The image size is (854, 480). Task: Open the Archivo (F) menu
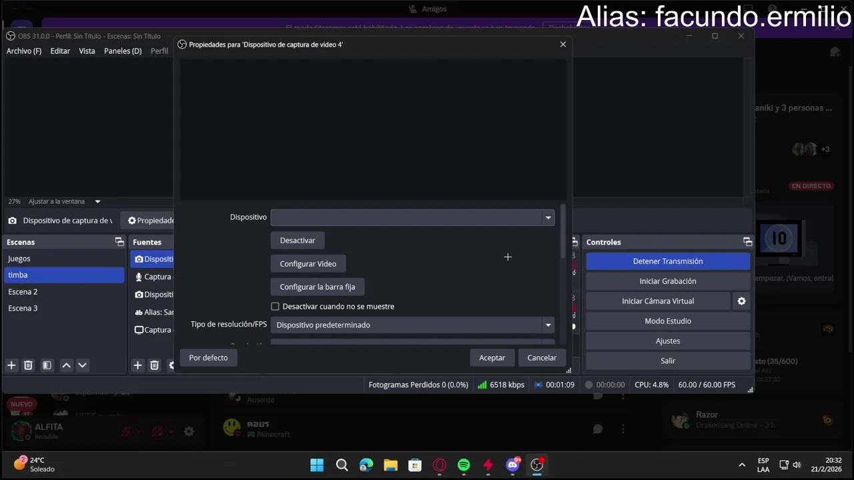pos(24,51)
